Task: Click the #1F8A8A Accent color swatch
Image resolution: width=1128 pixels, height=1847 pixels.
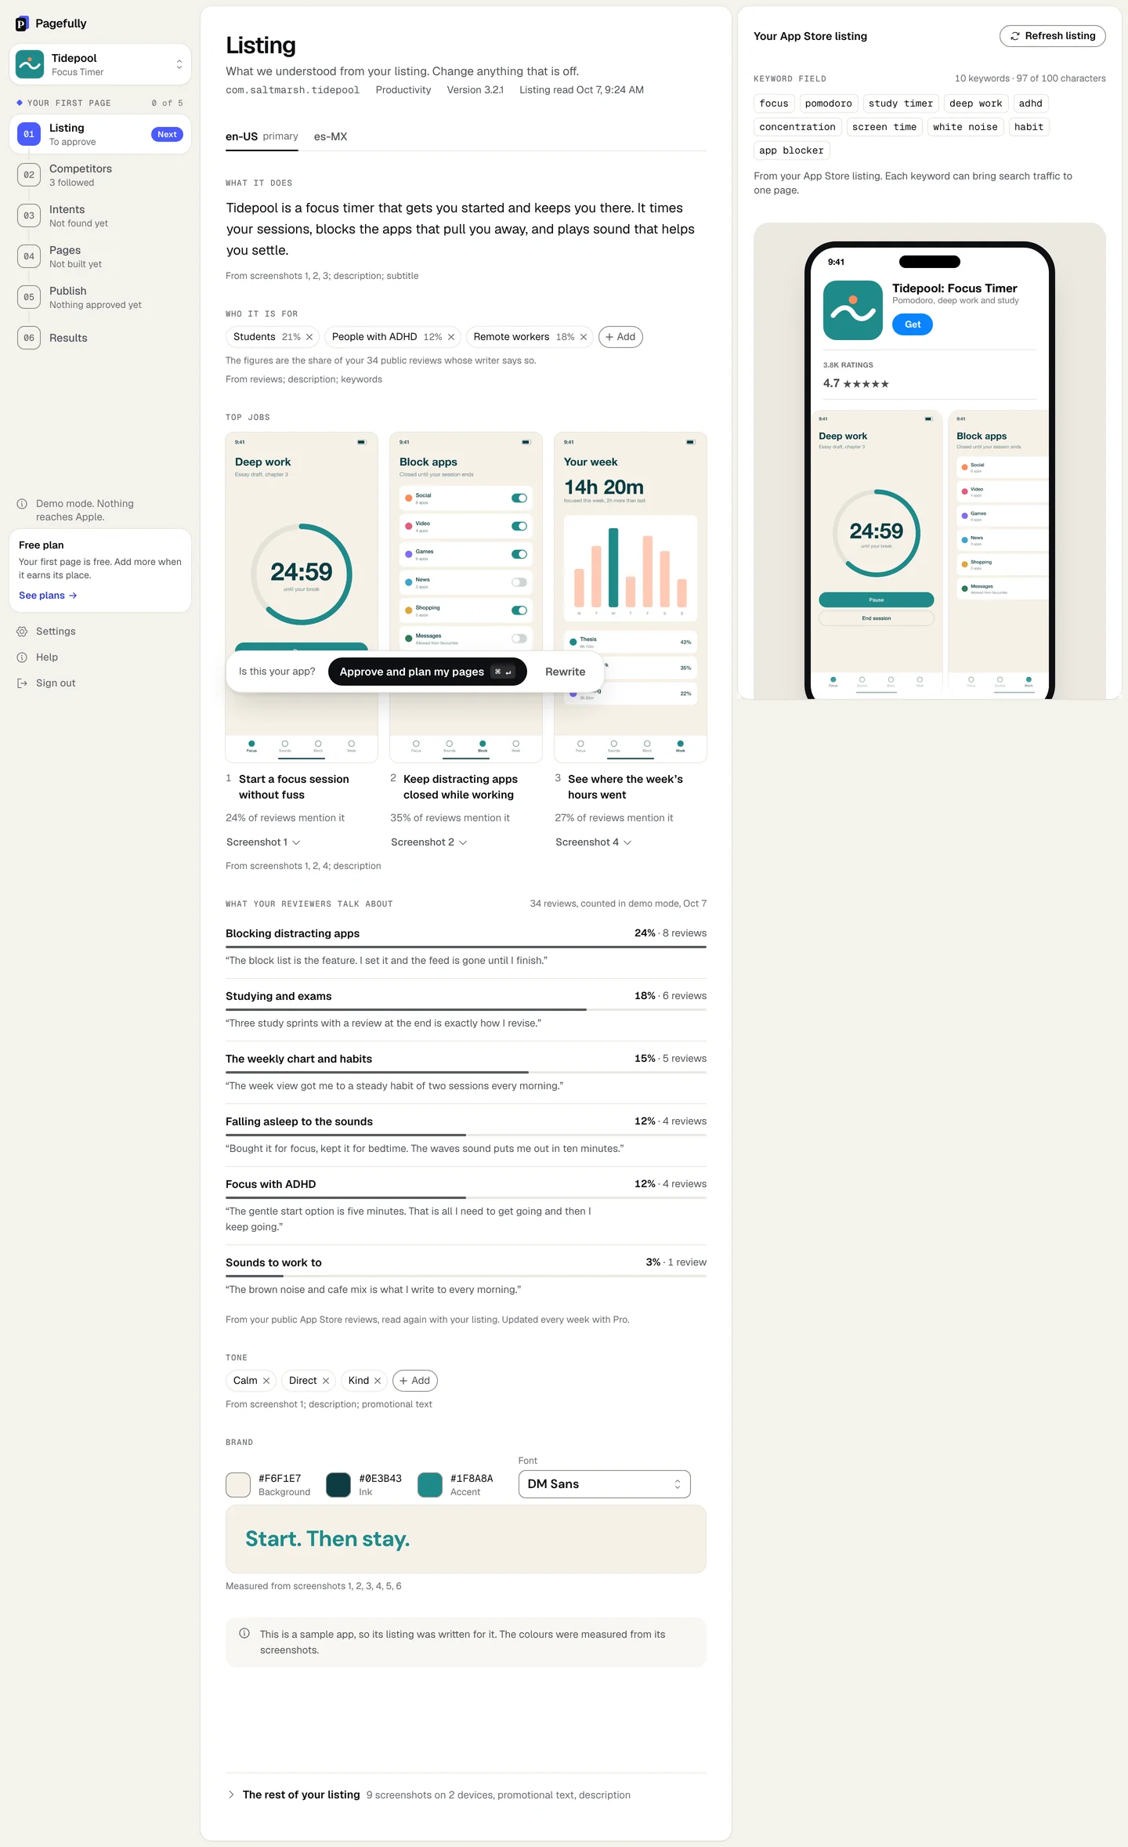Action: (430, 1485)
